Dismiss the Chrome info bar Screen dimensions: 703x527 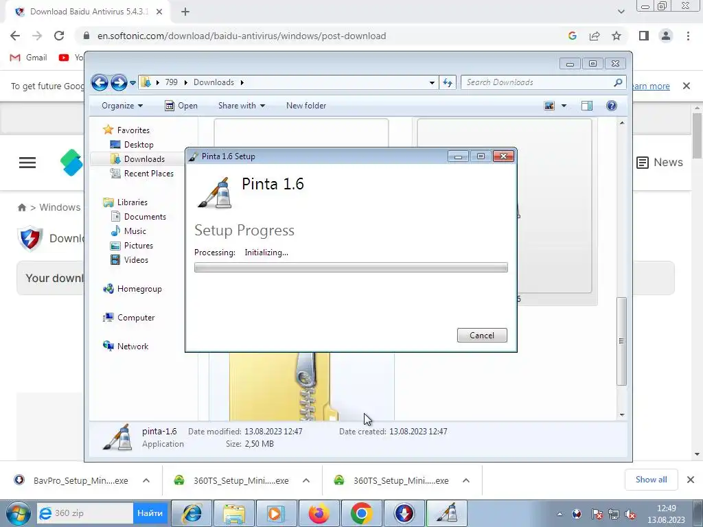[687, 86]
